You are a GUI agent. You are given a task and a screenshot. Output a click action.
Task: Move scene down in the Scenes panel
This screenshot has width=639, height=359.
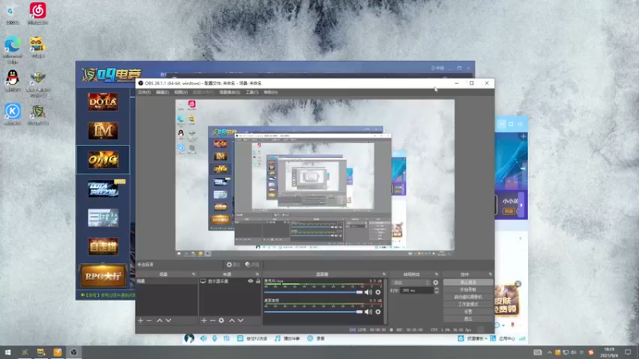[x=169, y=321]
